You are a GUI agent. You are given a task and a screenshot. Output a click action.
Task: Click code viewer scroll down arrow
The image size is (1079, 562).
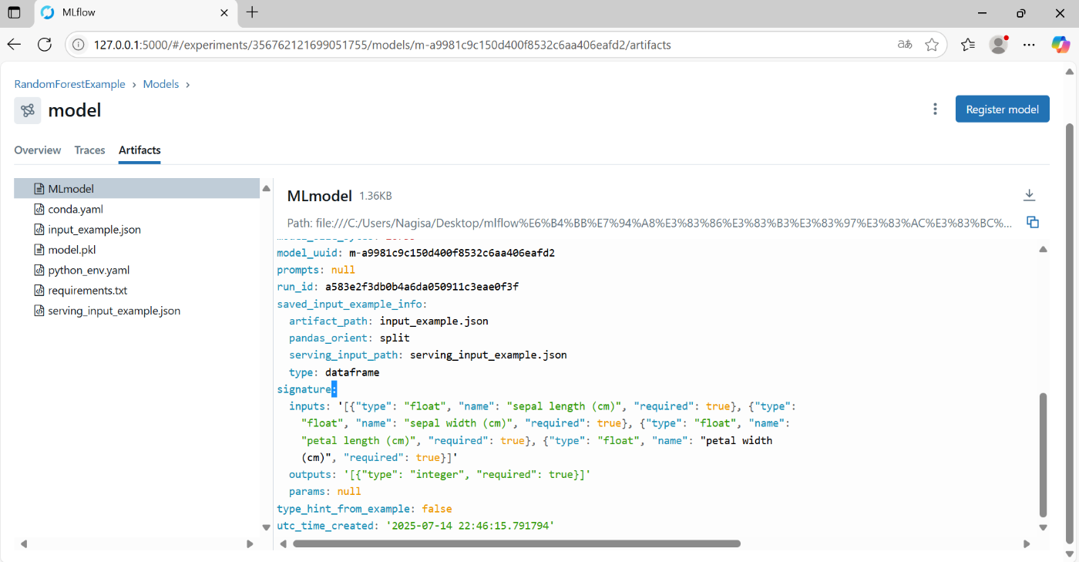click(x=1044, y=527)
